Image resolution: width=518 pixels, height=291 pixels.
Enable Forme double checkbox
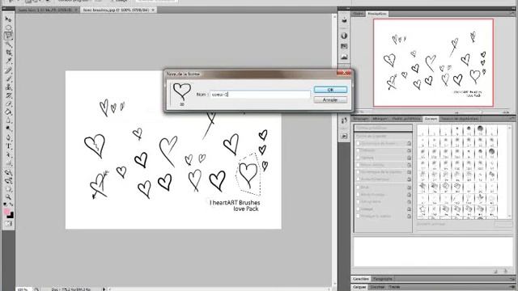tap(358, 165)
